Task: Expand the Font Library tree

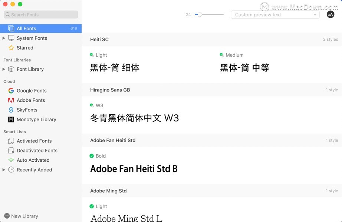Action: coord(4,69)
